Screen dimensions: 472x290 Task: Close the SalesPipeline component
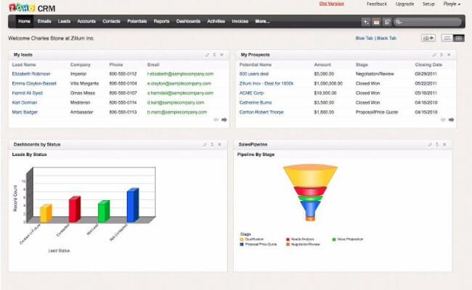point(444,145)
